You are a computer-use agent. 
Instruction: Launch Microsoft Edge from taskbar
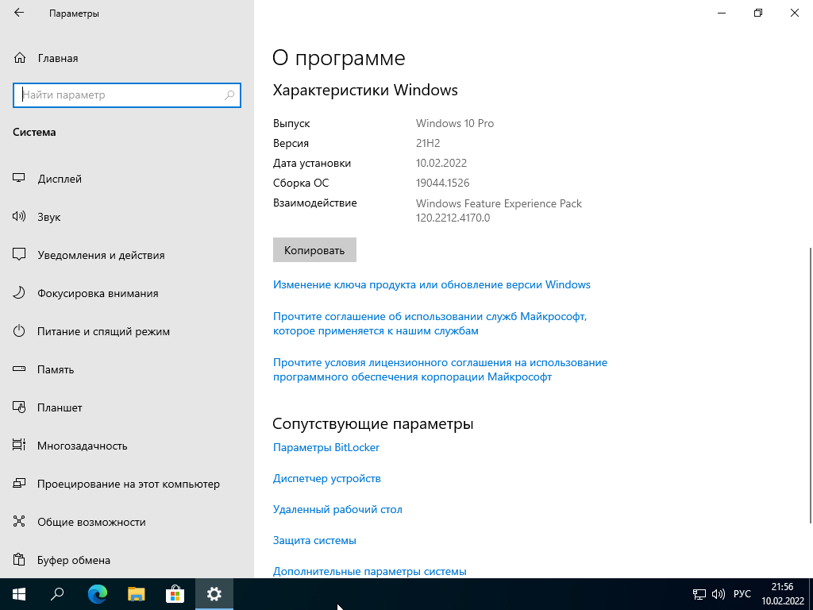click(x=97, y=594)
